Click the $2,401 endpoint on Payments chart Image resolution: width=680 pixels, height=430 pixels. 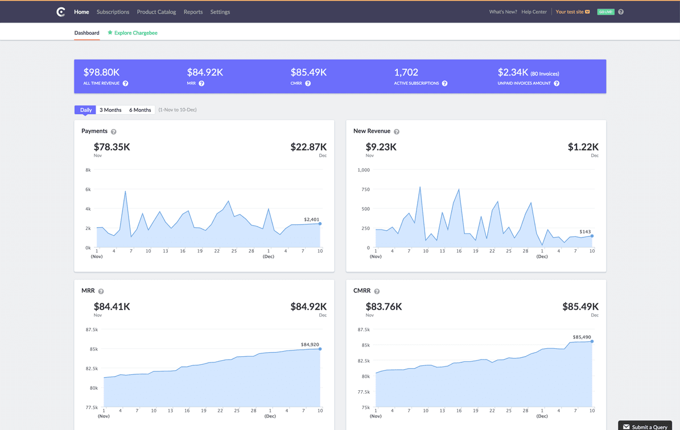[320, 224]
